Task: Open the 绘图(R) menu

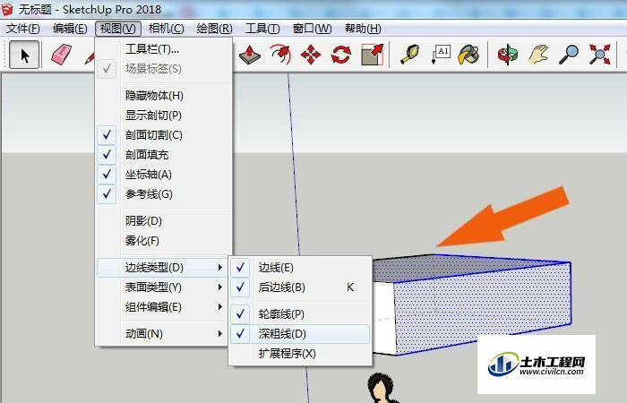Action: coord(214,29)
